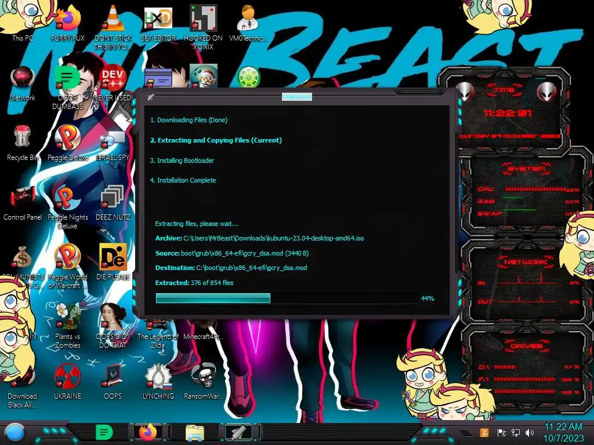Viewport: 594px width, 445px height.
Task: Click the right alien head on the TIME widget
Action: pos(546,91)
